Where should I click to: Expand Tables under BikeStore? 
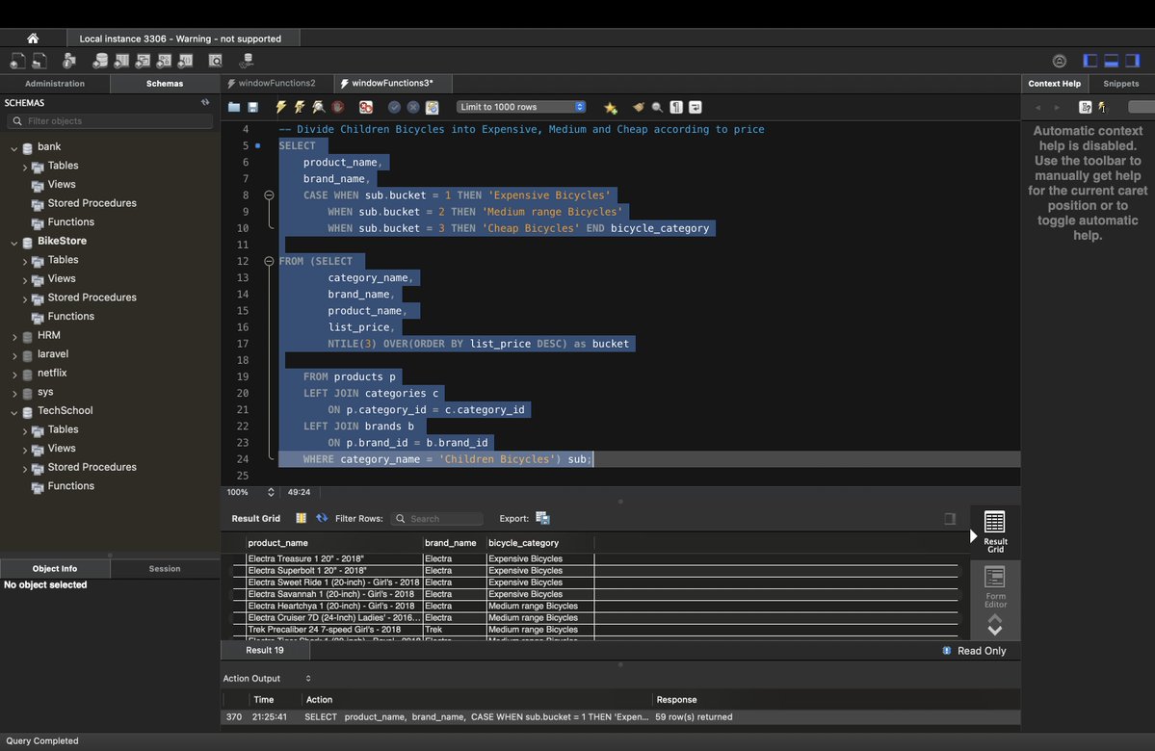pyautogui.click(x=24, y=261)
